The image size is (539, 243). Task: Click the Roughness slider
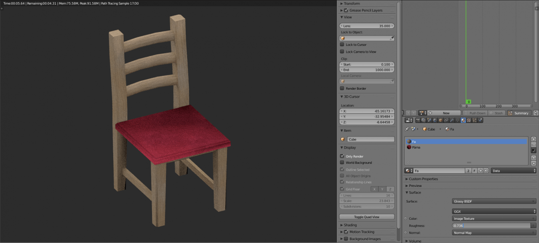(x=491, y=226)
